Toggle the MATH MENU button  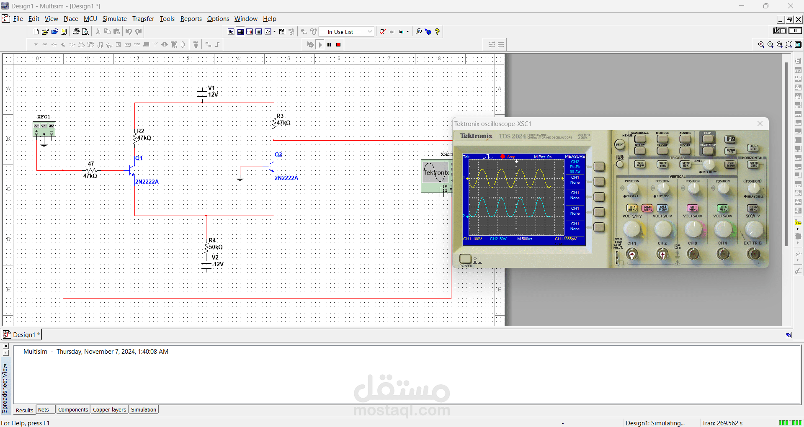click(x=648, y=208)
